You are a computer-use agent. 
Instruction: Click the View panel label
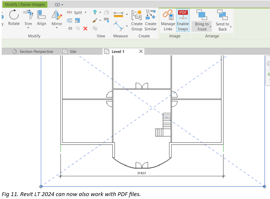[101, 36]
